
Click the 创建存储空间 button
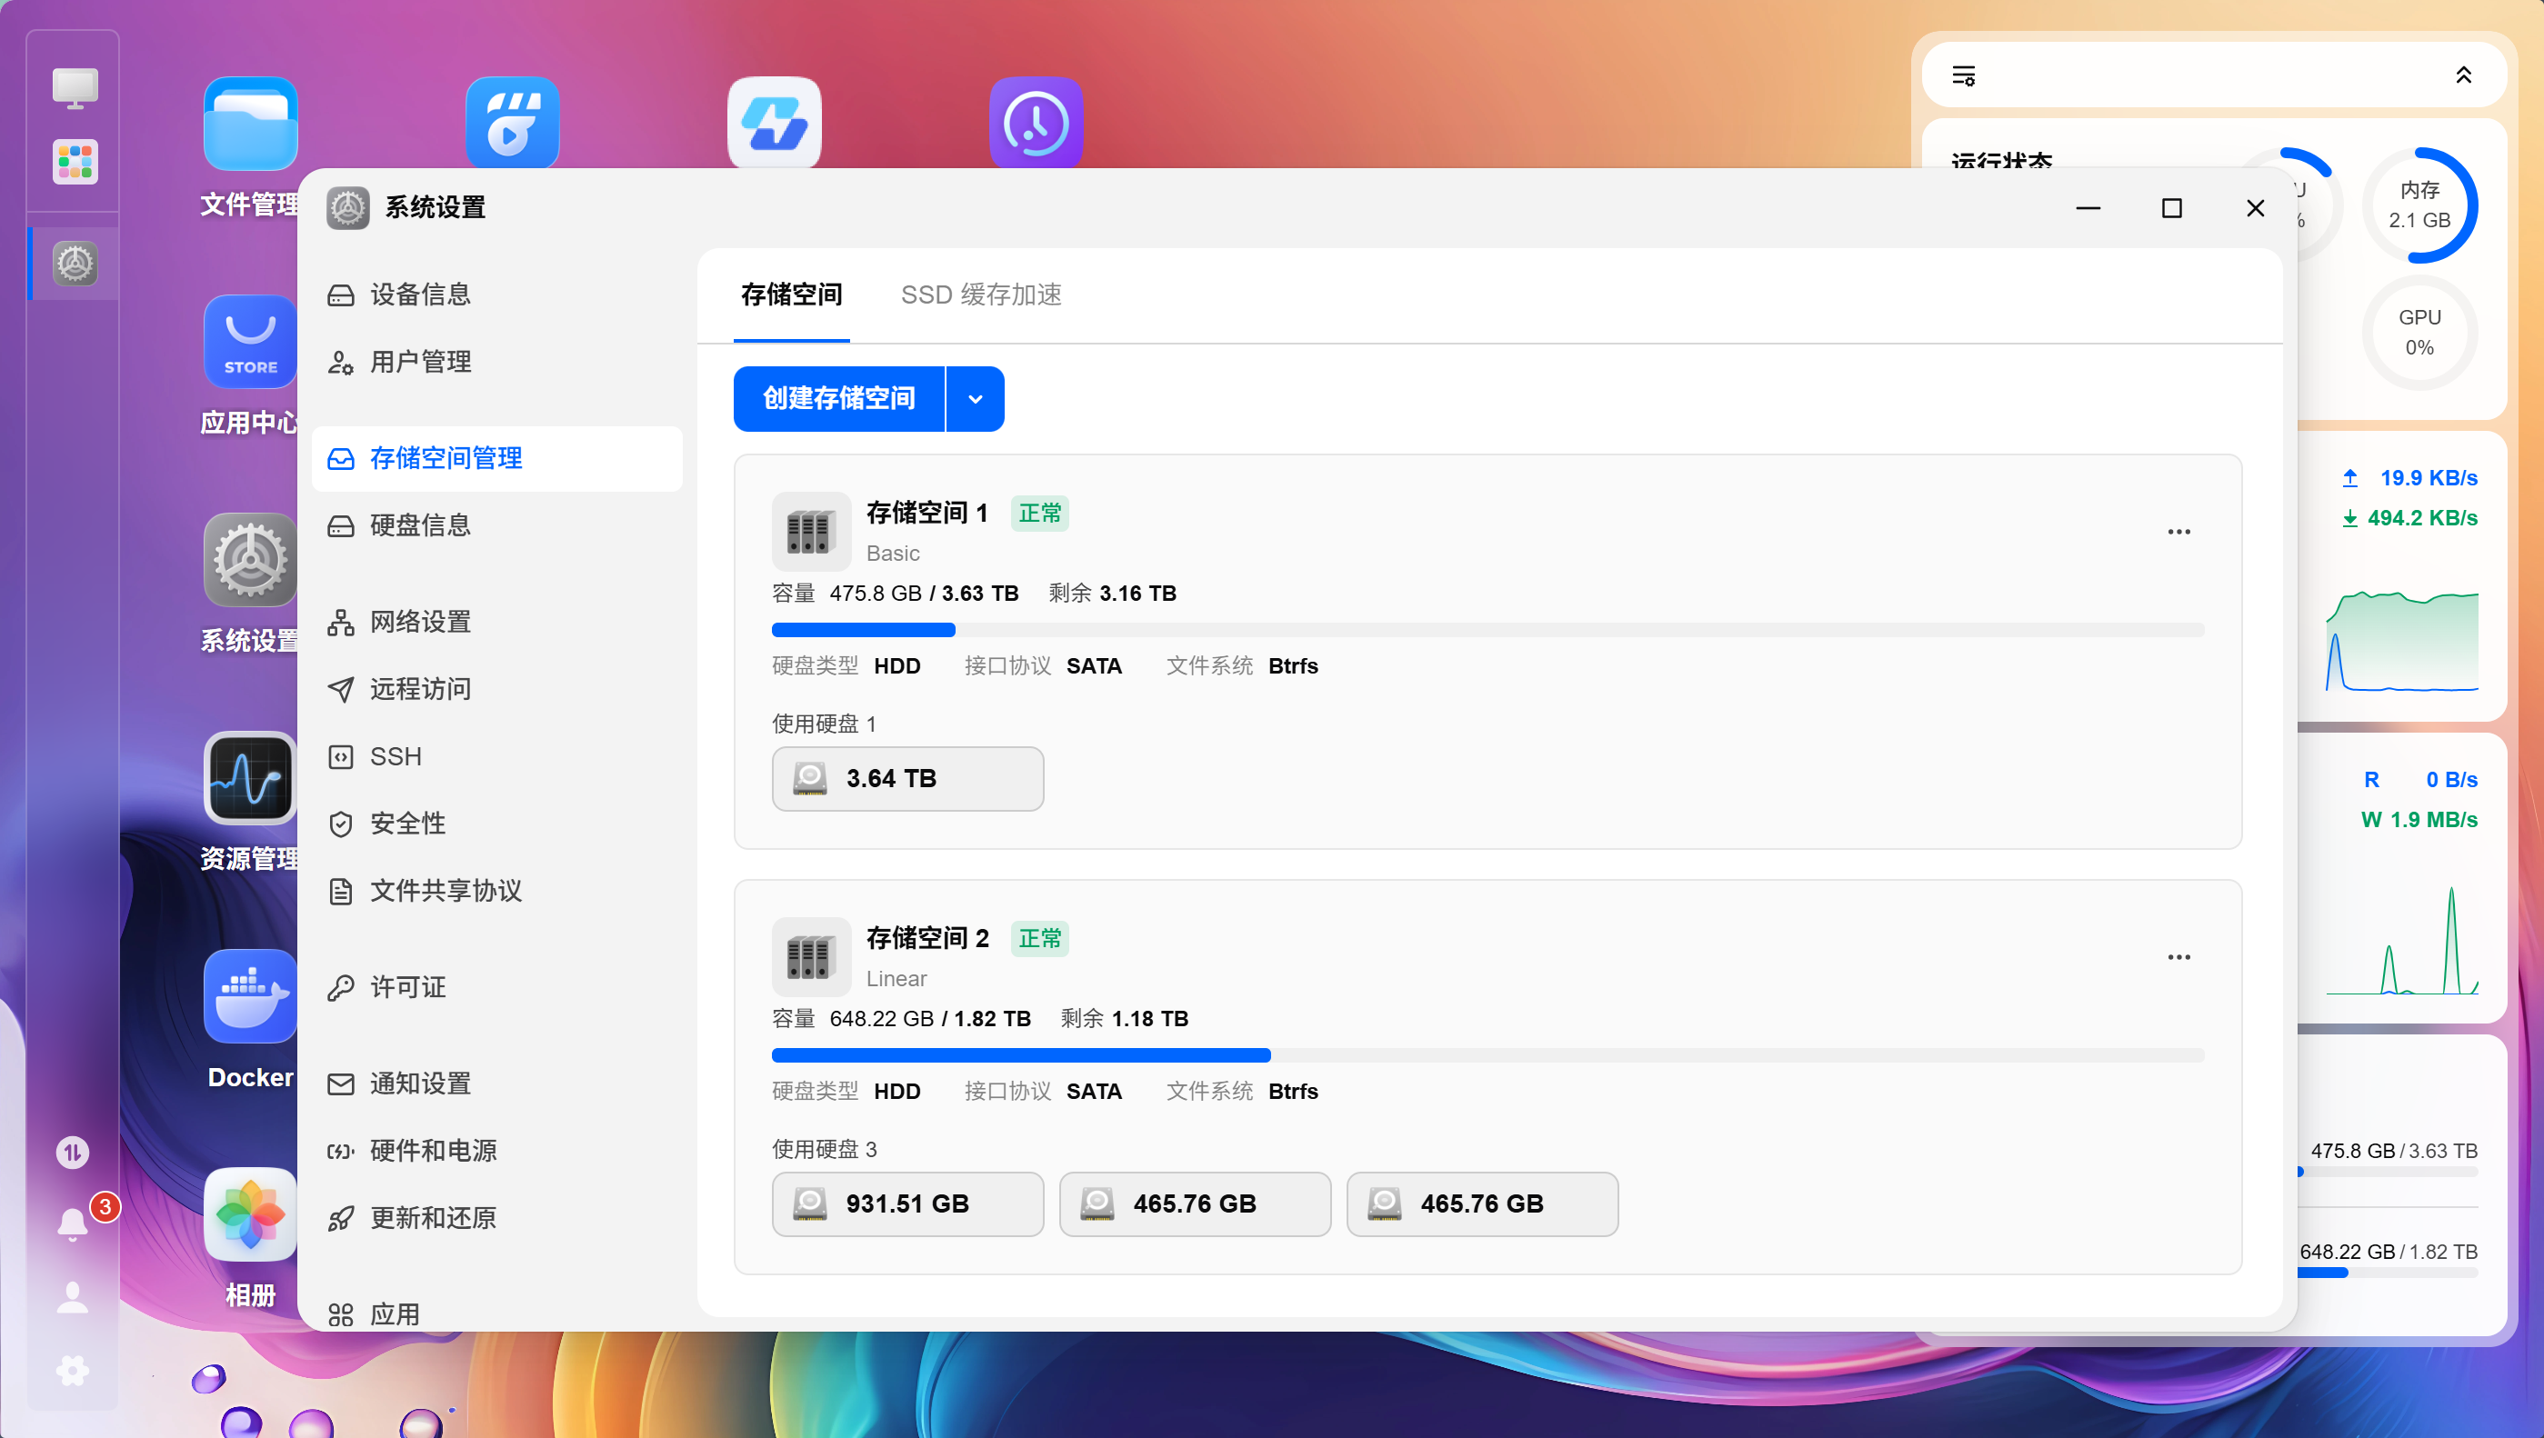tap(838, 399)
